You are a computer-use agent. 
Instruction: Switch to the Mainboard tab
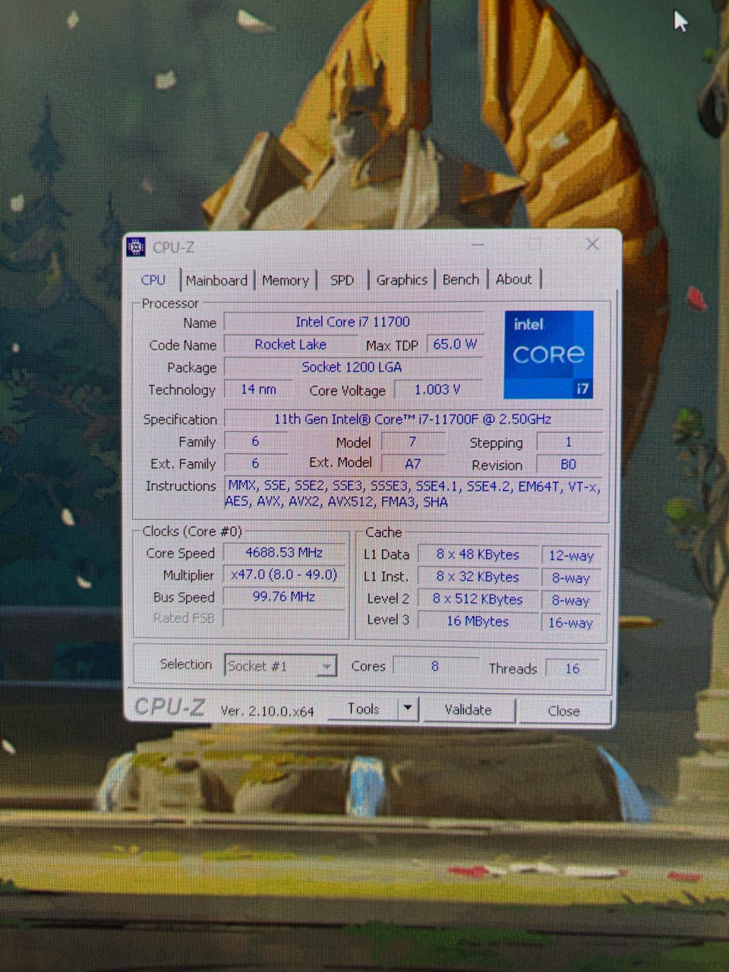pos(216,280)
